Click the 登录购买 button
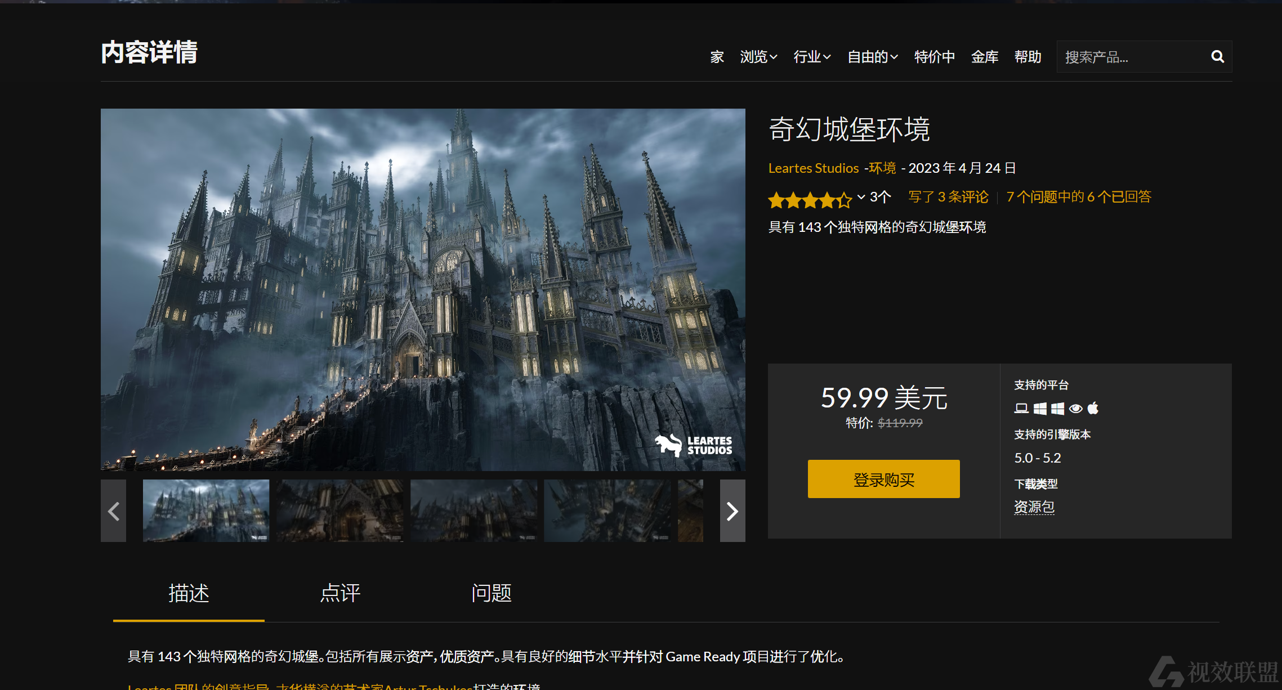 pos(883,479)
